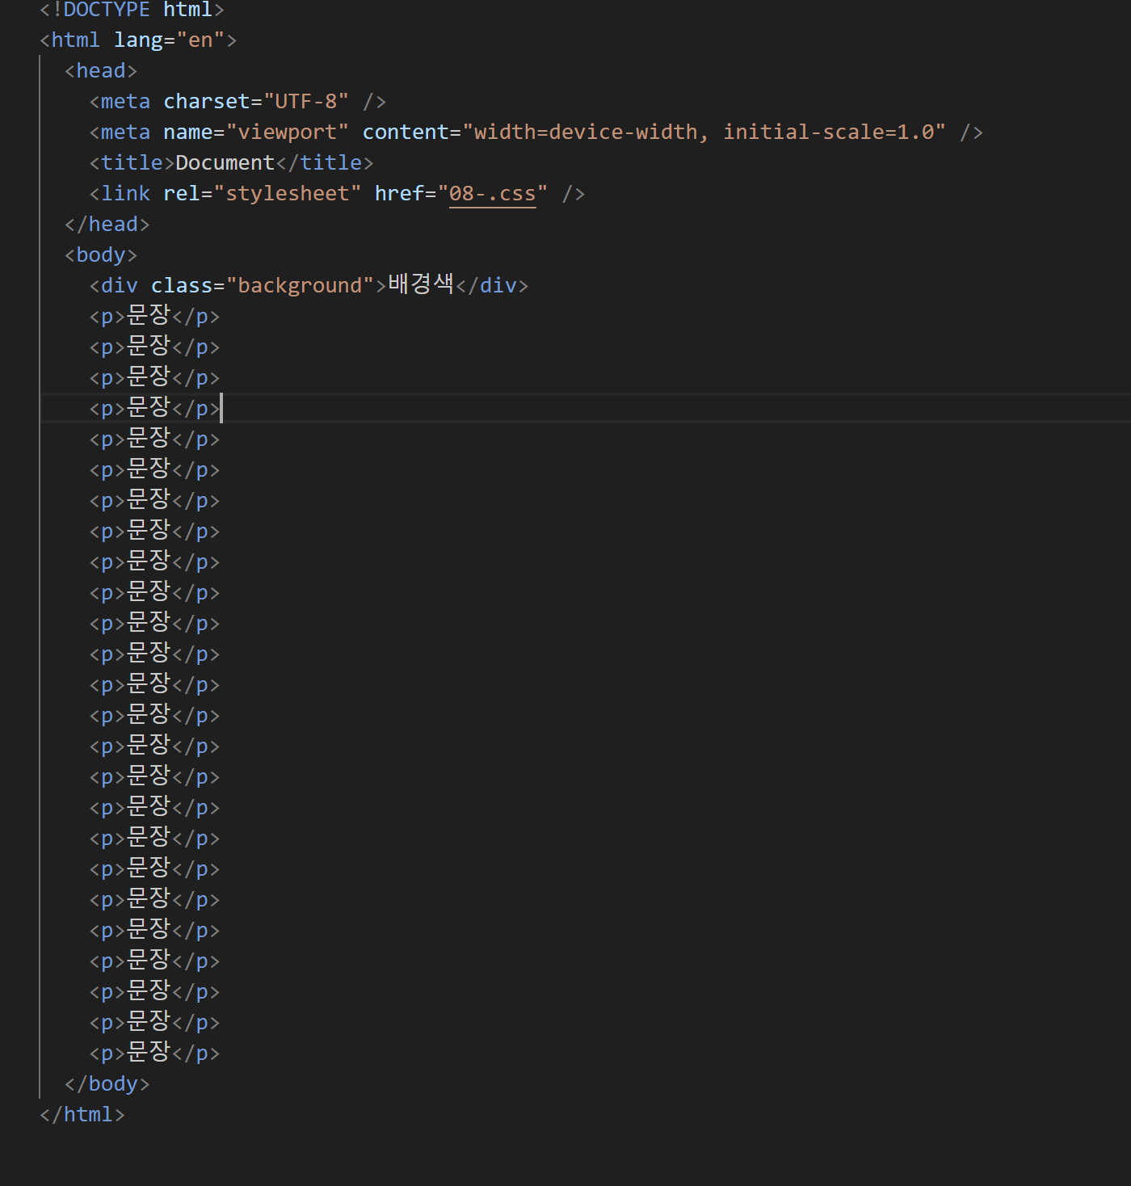Screen dimensions: 1131x1186
Task: Click the opening "div" tag name
Action: 120,286
